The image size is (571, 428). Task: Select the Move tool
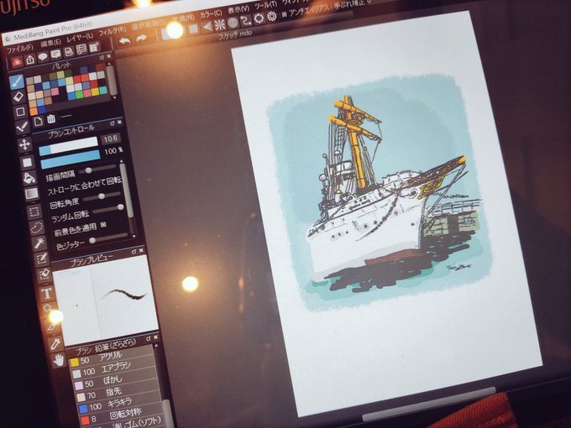[24, 144]
